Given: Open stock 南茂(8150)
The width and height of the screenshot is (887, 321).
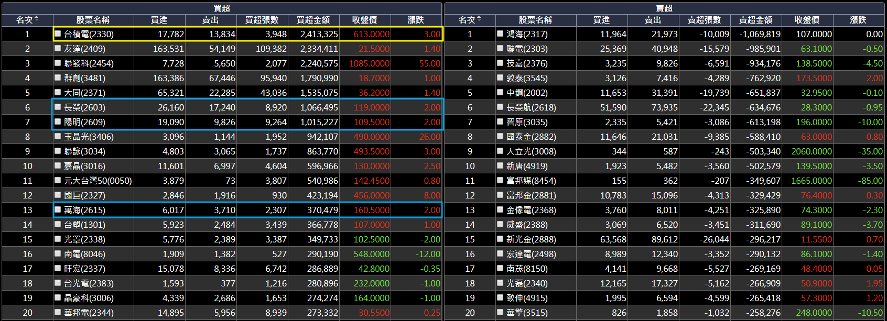Looking at the screenshot, I should [x=527, y=269].
